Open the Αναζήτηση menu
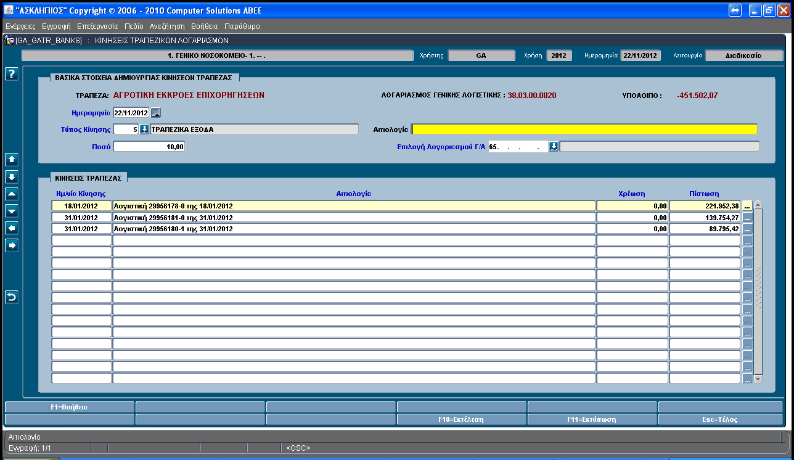Screen dimensions: 794x460 click(167, 27)
